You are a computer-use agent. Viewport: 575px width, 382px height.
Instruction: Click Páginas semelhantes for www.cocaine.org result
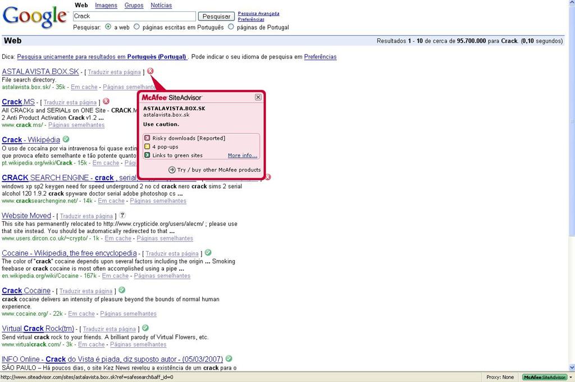[x=129, y=314]
